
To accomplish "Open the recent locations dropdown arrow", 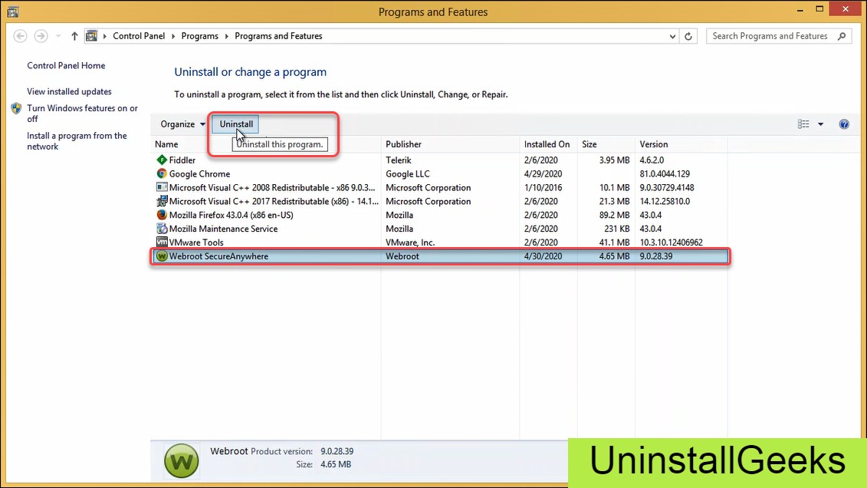I will tap(58, 36).
